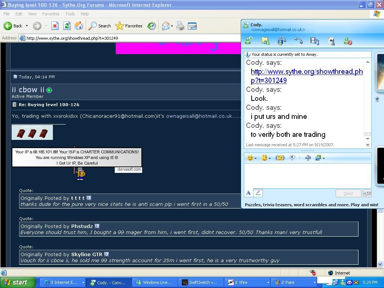This screenshot has width=384, height=288.
Task: Click middleman rank books image
Action: [32, 132]
